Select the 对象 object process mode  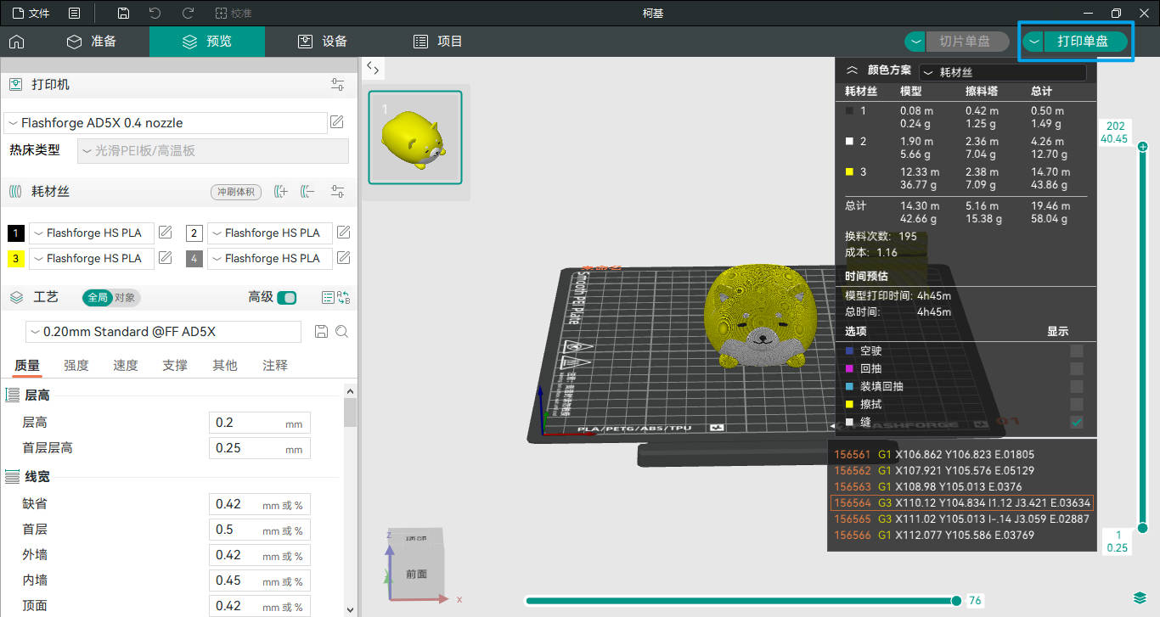pyautogui.click(x=125, y=298)
